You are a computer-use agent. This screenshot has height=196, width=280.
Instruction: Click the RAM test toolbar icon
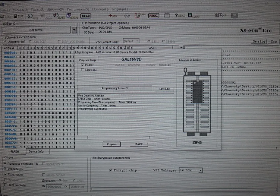pos(127,16)
